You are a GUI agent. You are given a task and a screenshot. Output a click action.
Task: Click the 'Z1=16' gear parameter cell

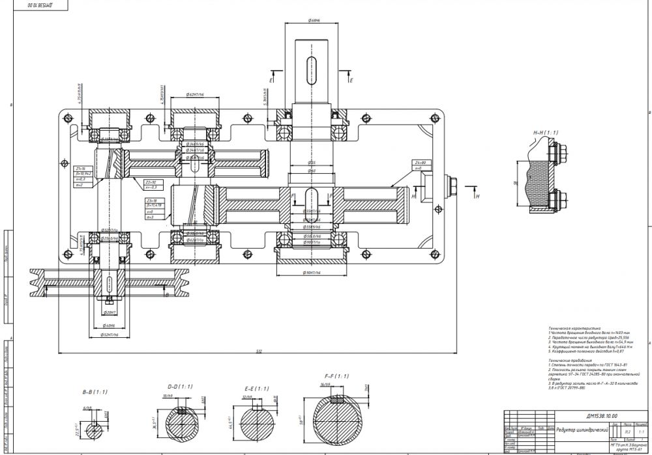click(x=82, y=169)
